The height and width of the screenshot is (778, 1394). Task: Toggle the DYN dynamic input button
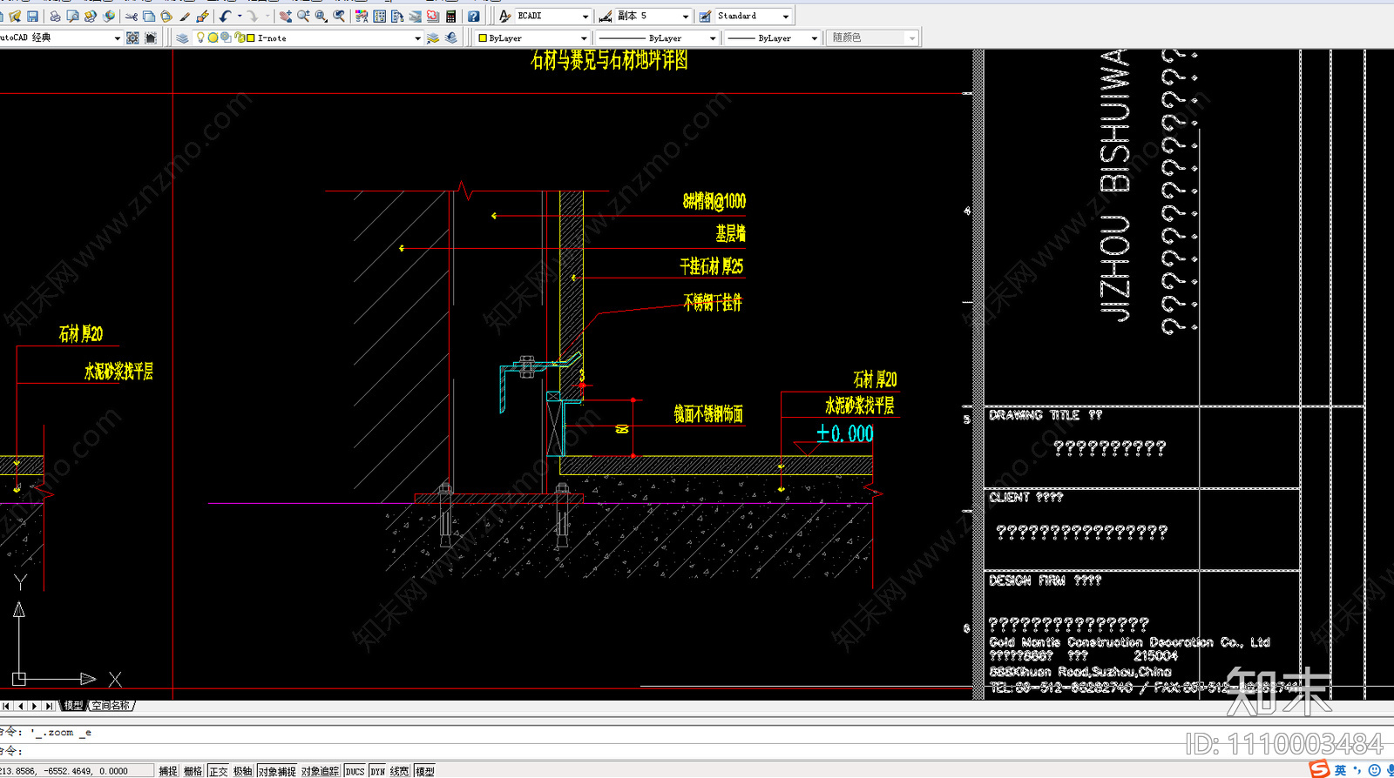point(377,771)
